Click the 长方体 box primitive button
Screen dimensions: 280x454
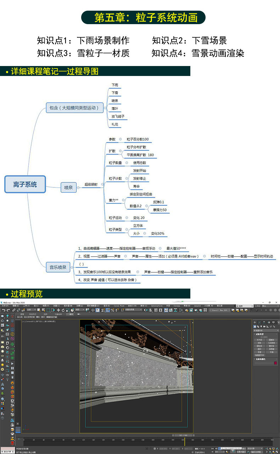259,340
